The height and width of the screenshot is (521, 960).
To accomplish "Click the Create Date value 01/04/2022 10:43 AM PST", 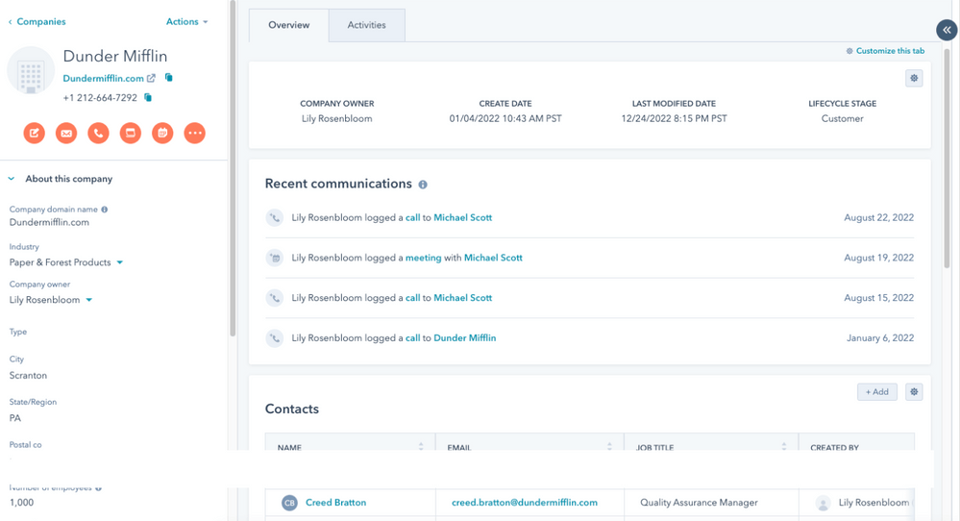I will 505,119.
